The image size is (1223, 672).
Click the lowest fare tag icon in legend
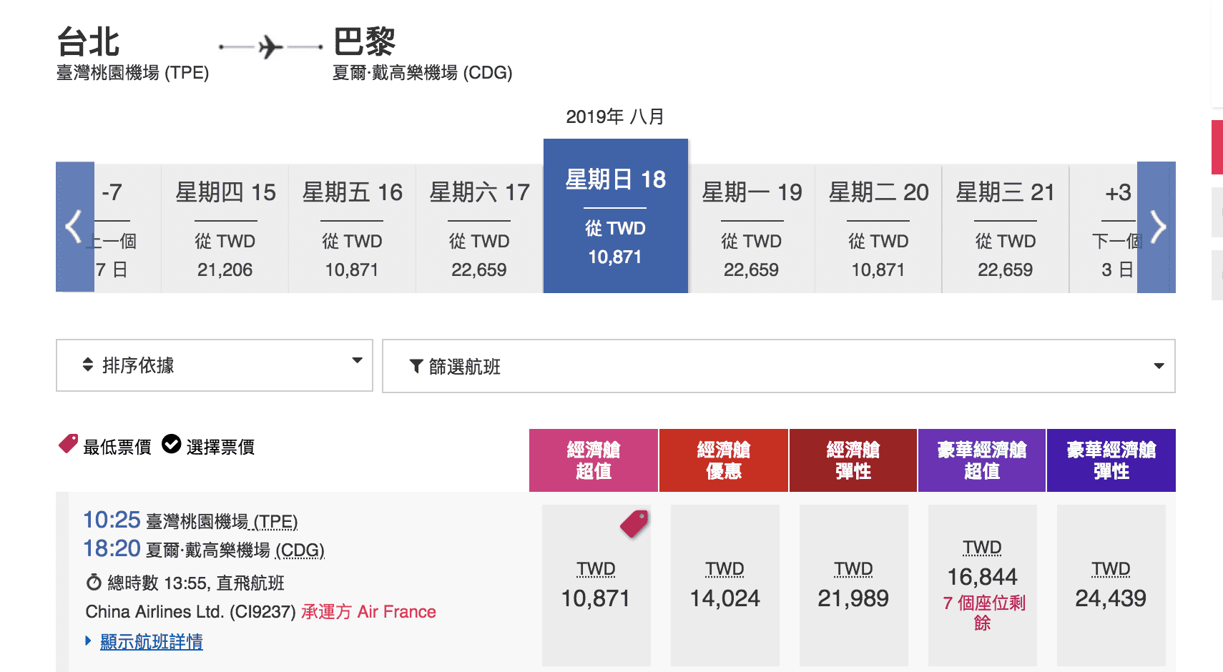coord(68,444)
